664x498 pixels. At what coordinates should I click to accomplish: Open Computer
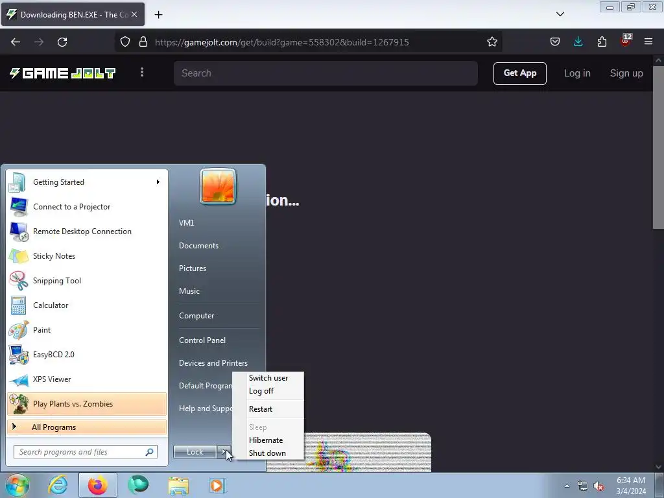(196, 316)
